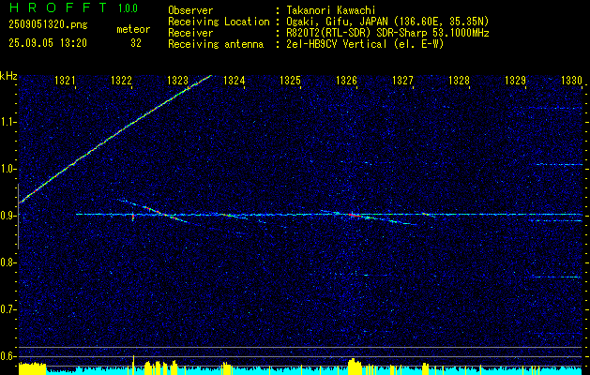
Task: Click the tall yellow power spike near 1322
Action: [133, 365]
